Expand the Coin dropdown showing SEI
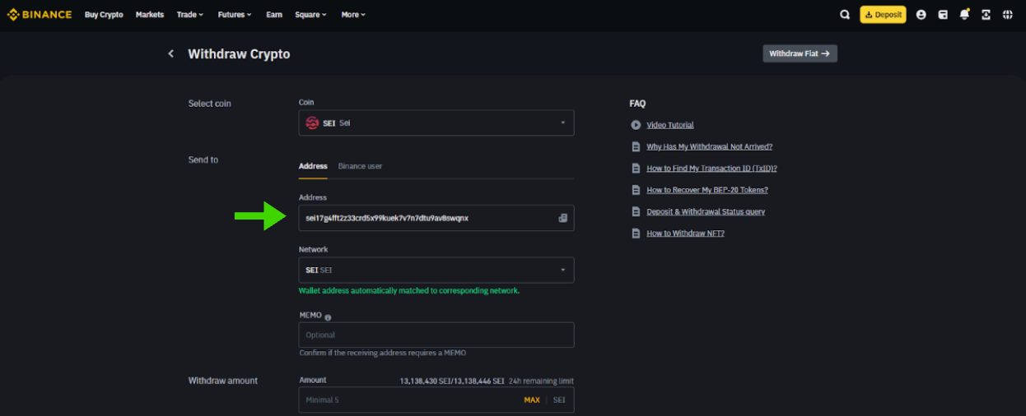Screen dimensions: 1026x416 point(436,122)
